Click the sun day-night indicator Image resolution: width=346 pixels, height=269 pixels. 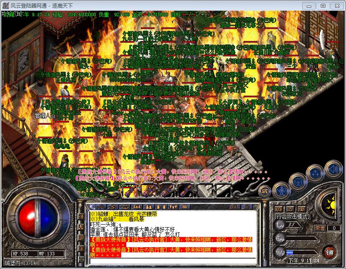[x=330, y=205]
